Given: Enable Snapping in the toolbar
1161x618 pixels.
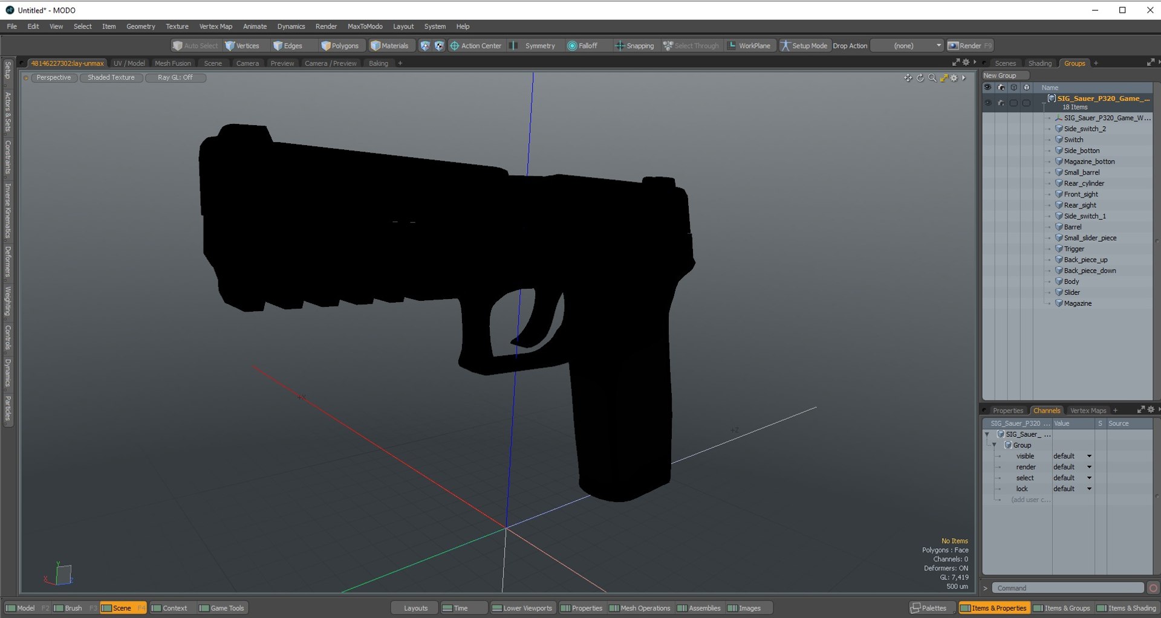Looking at the screenshot, I should [x=634, y=46].
